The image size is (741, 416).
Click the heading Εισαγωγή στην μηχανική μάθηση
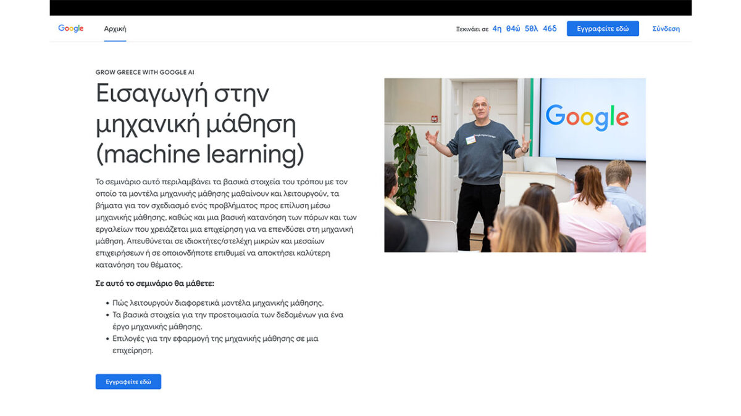(200, 124)
